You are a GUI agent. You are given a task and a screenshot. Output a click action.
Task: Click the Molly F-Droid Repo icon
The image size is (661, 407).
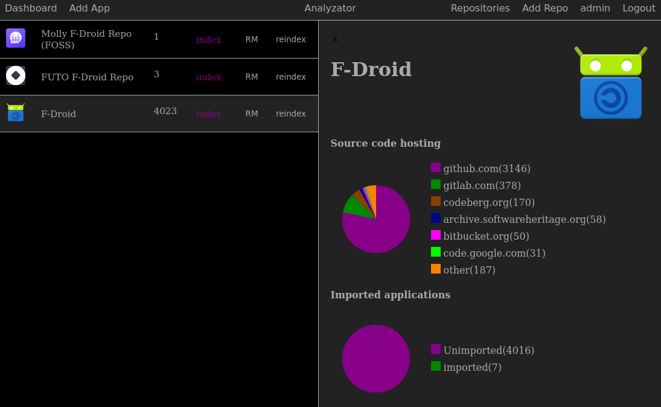click(x=16, y=38)
